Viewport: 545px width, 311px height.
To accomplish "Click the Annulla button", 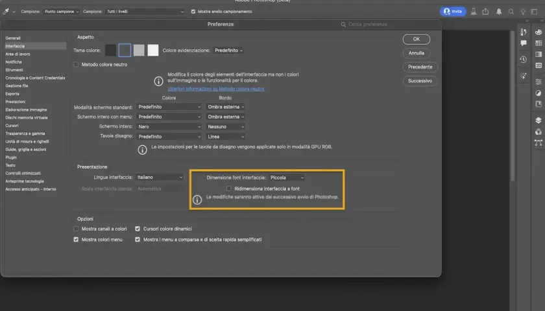I will pyautogui.click(x=417, y=53).
